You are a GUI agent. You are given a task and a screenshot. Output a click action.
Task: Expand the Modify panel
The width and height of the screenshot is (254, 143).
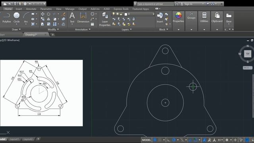(x=53, y=29)
